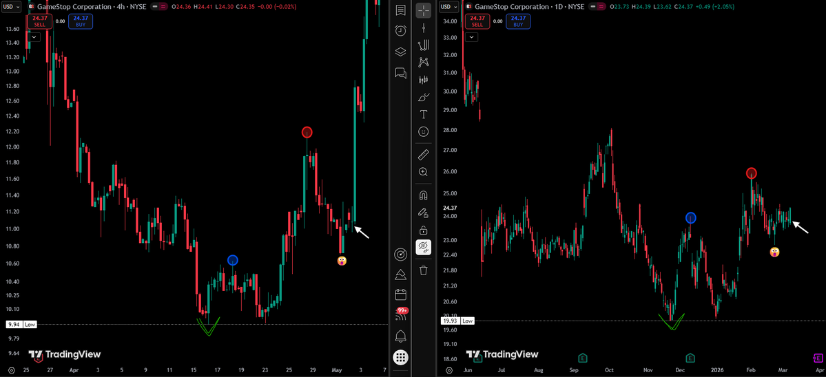
Task: Toggle lock all drawings padlock
Action: tap(424, 230)
